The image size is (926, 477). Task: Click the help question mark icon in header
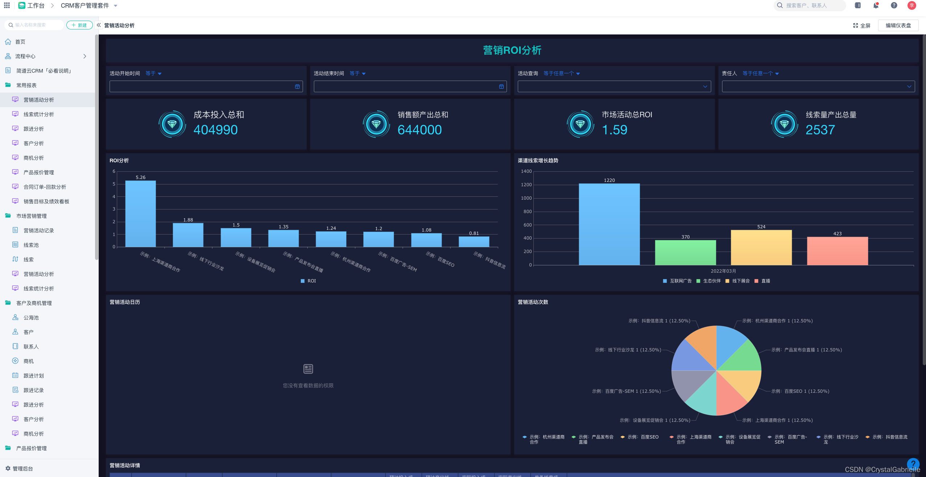[894, 5]
